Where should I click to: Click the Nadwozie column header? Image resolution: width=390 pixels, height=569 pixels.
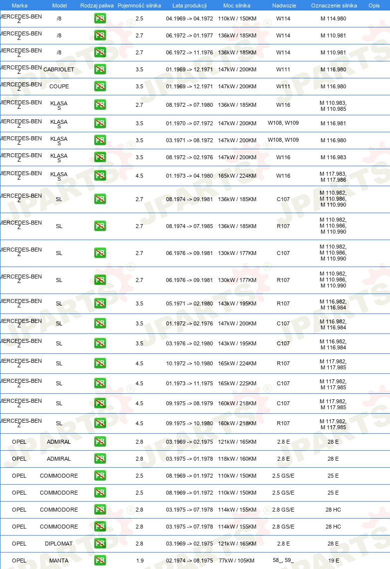pos(284,5)
